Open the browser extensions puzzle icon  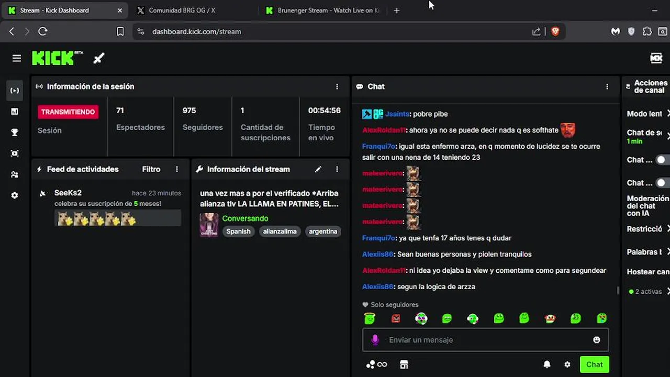(647, 31)
